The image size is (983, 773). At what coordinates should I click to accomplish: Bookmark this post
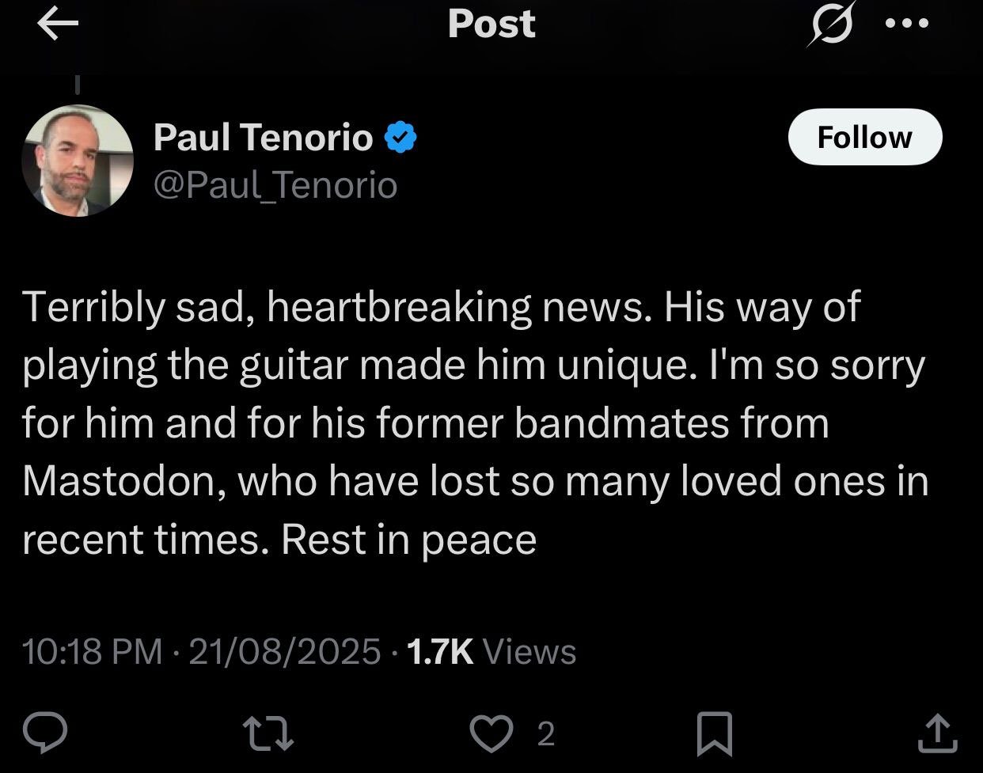pyautogui.click(x=715, y=734)
